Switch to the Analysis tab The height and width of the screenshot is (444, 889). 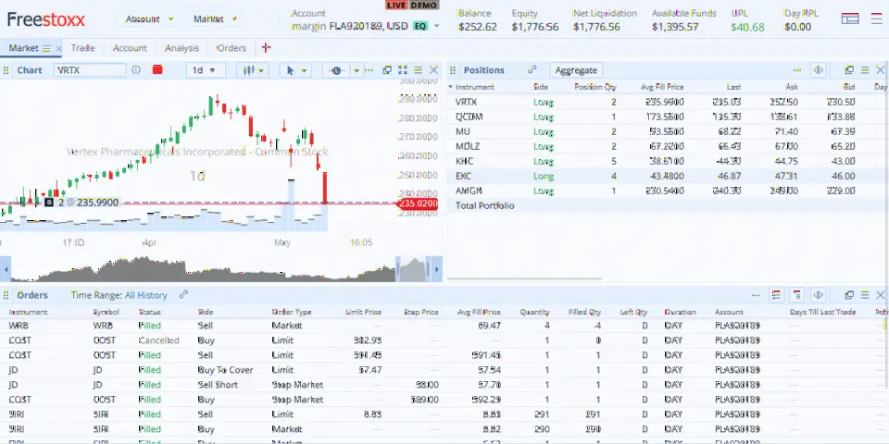tap(182, 48)
